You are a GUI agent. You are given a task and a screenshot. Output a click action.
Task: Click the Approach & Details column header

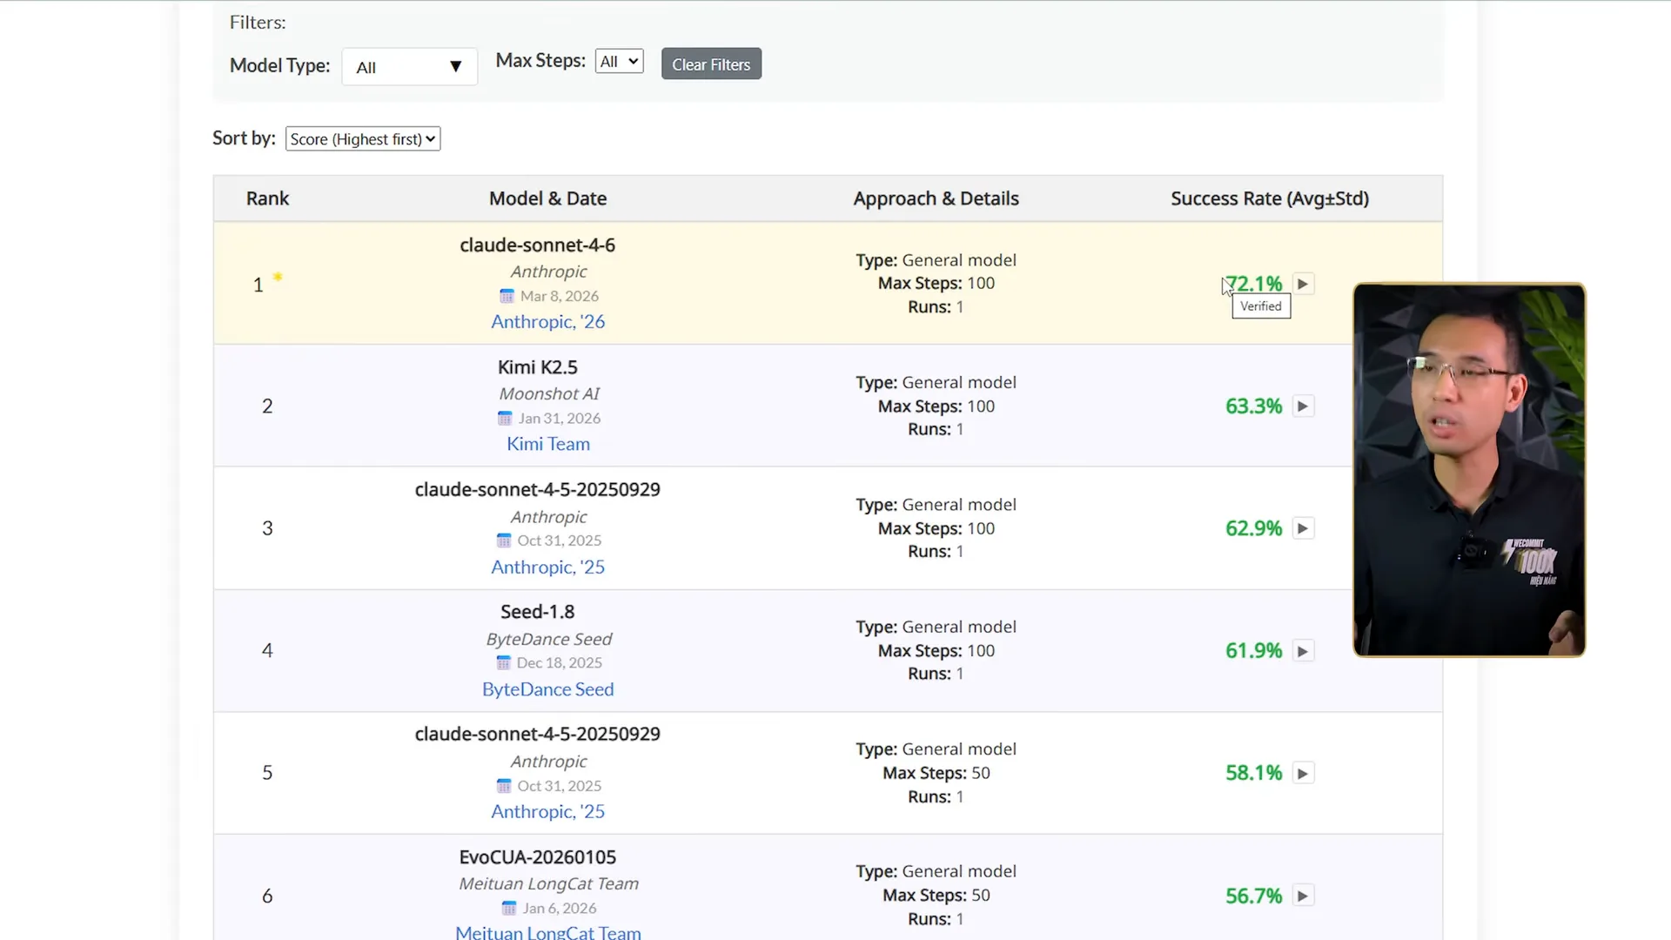[936, 198]
